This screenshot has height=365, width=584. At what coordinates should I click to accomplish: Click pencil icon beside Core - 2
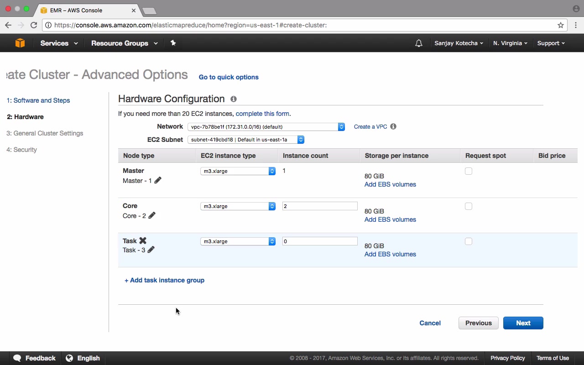pos(152,215)
